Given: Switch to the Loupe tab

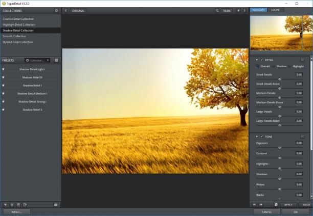Looking at the screenshot, I should 276,10.
